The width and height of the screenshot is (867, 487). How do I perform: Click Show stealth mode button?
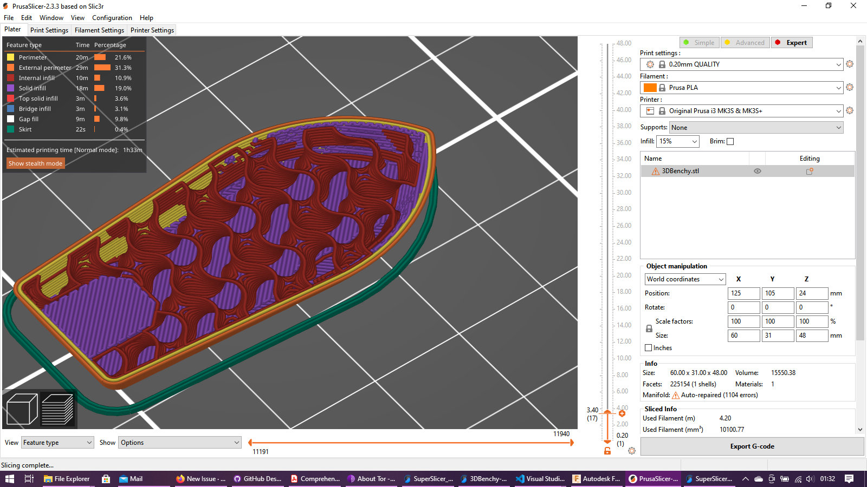coord(35,163)
